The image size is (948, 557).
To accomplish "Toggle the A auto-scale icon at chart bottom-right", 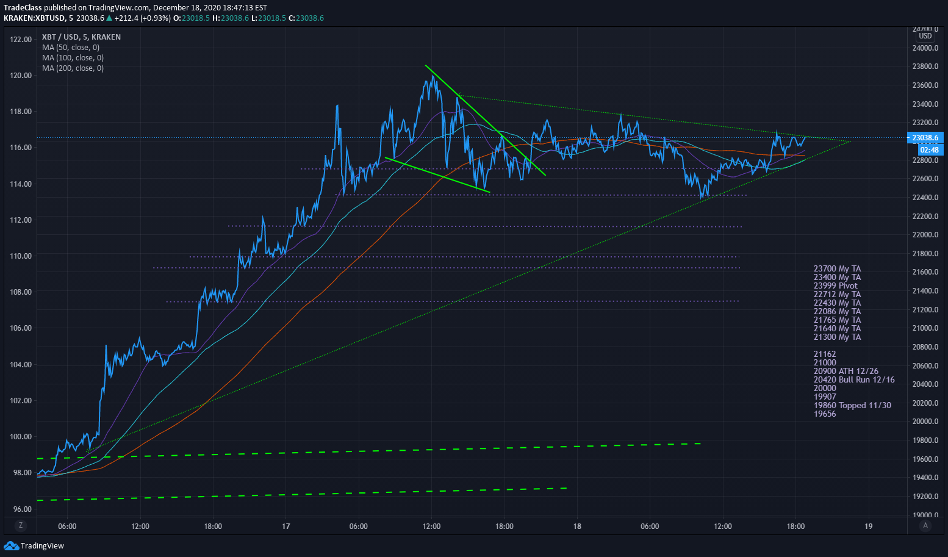I will tap(925, 525).
